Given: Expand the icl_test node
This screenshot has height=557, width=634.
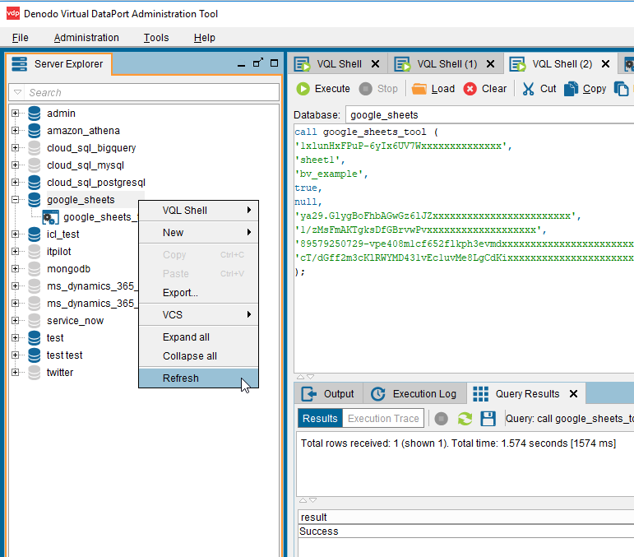Looking at the screenshot, I should tap(16, 234).
